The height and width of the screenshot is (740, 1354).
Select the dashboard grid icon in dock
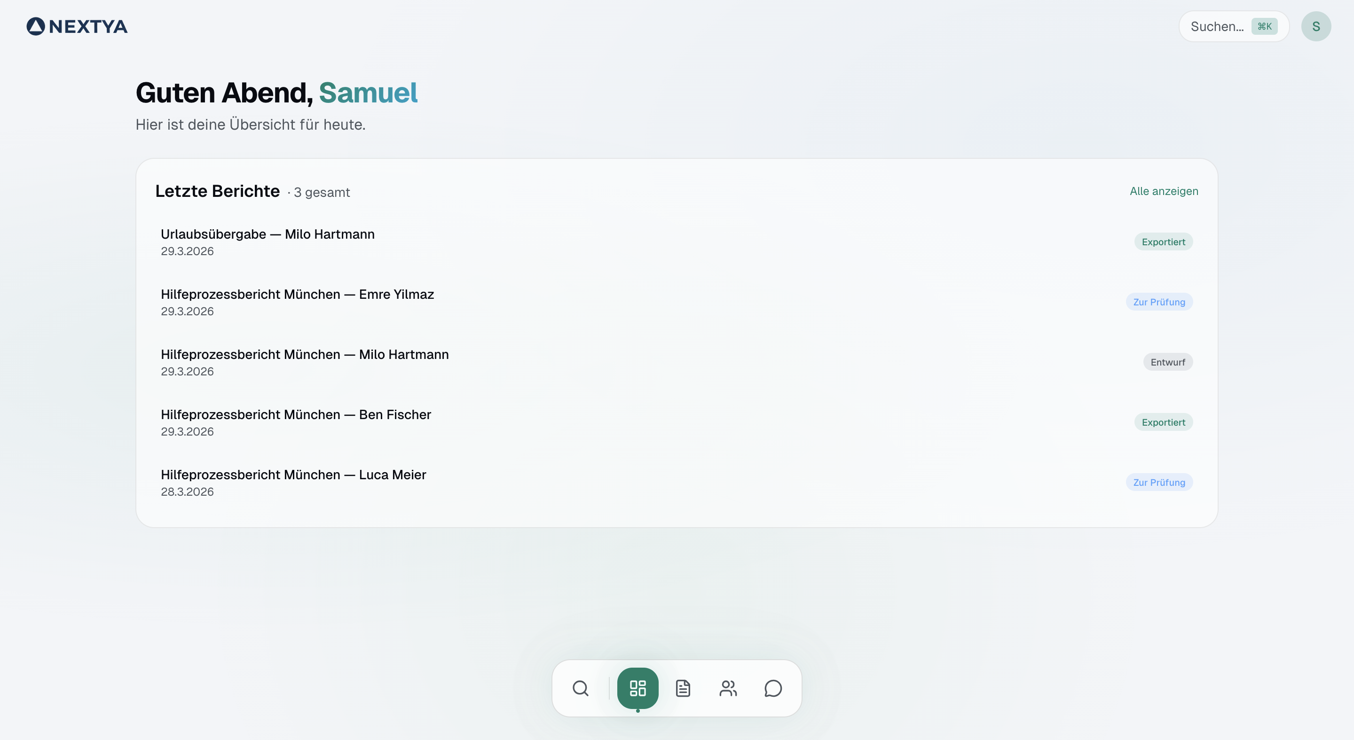point(638,688)
